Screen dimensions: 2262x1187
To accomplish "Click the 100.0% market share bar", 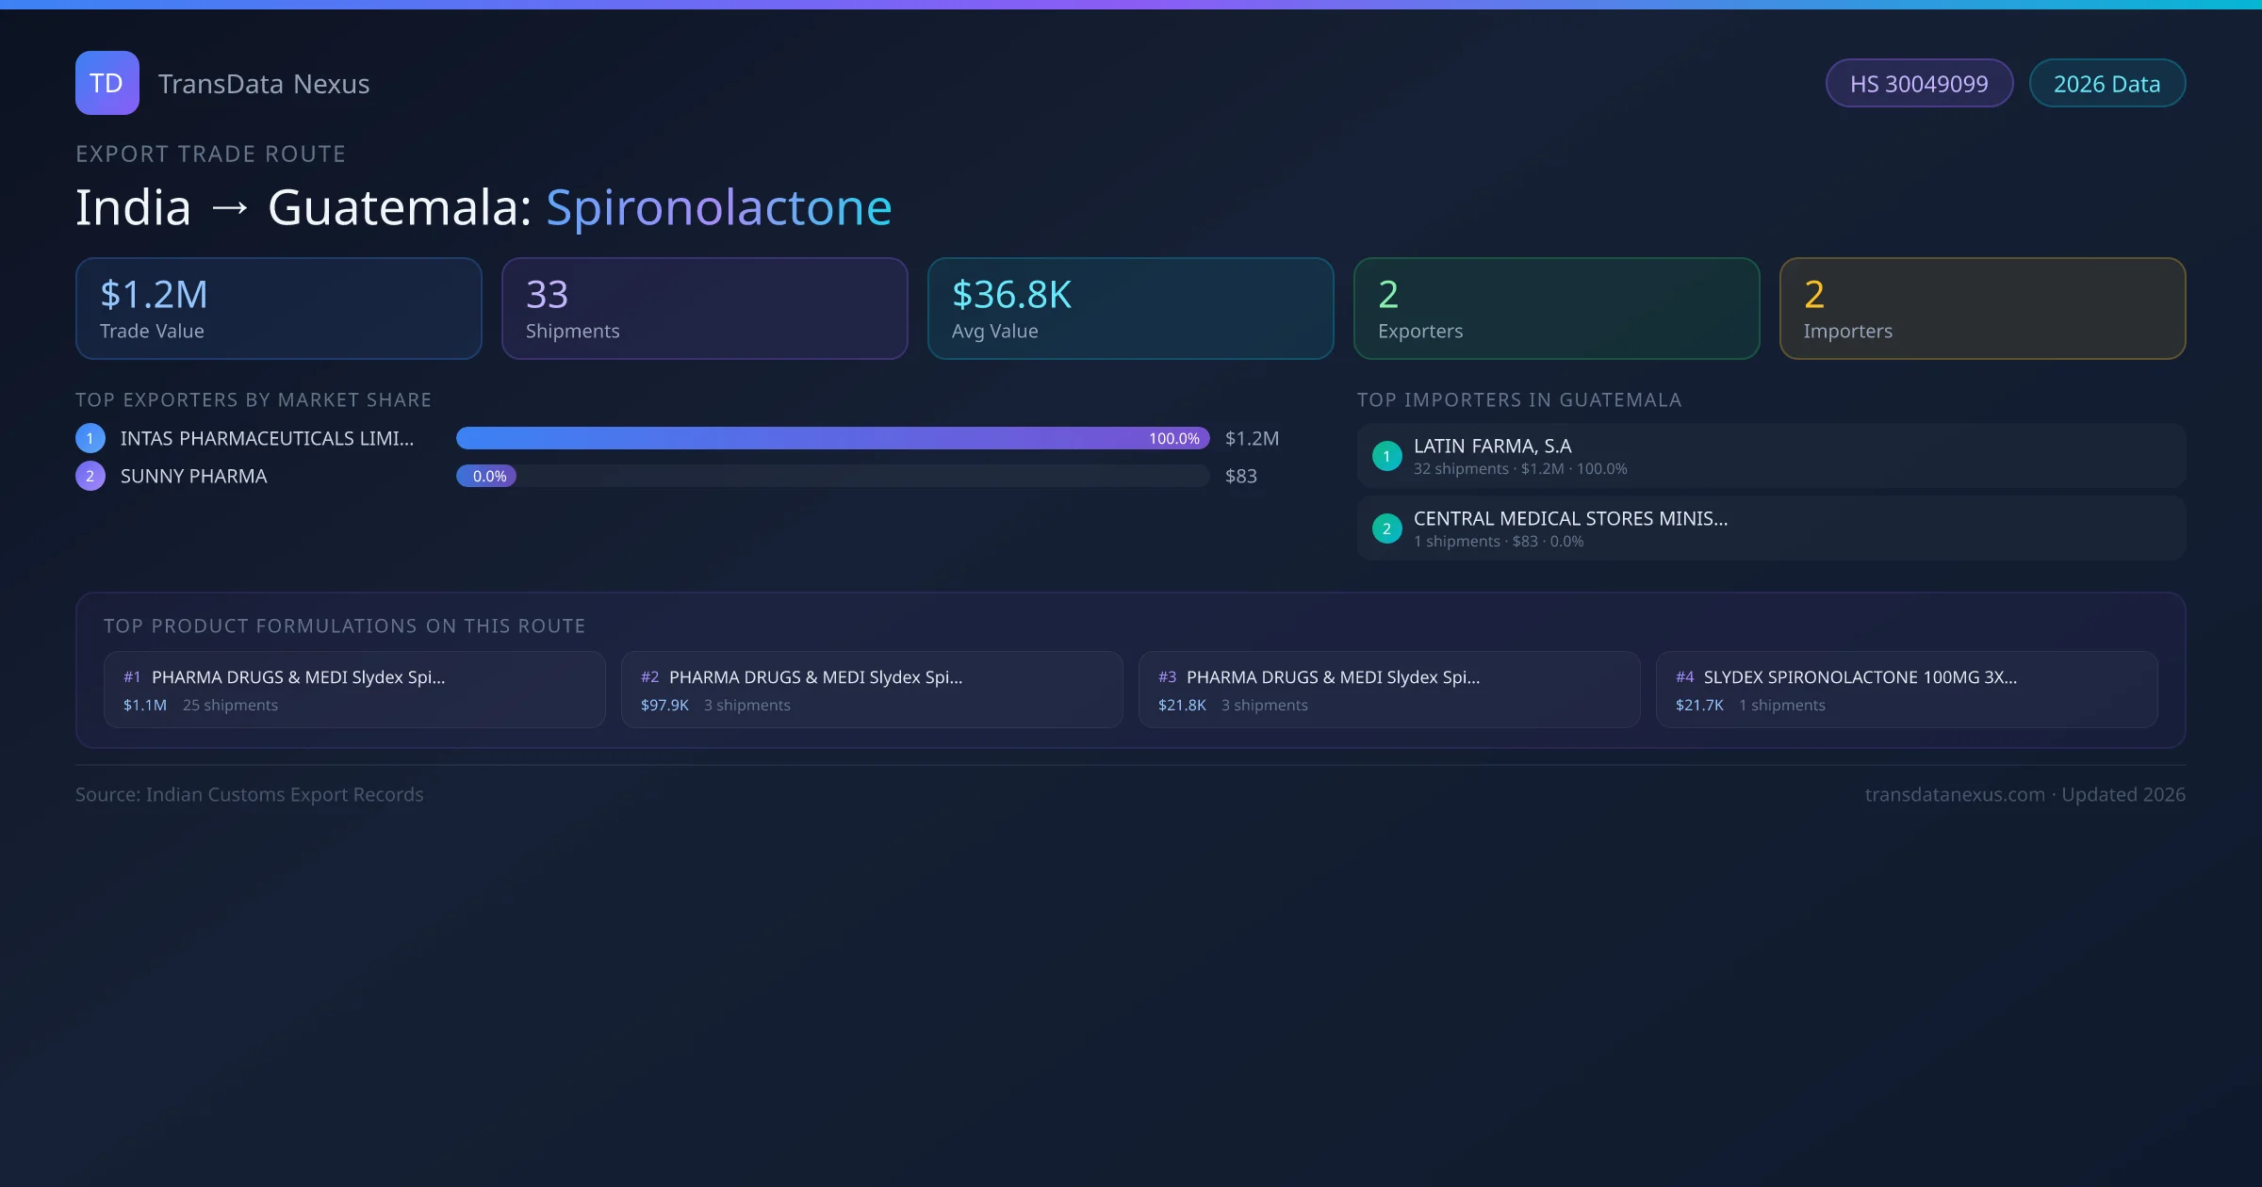I will [x=832, y=438].
